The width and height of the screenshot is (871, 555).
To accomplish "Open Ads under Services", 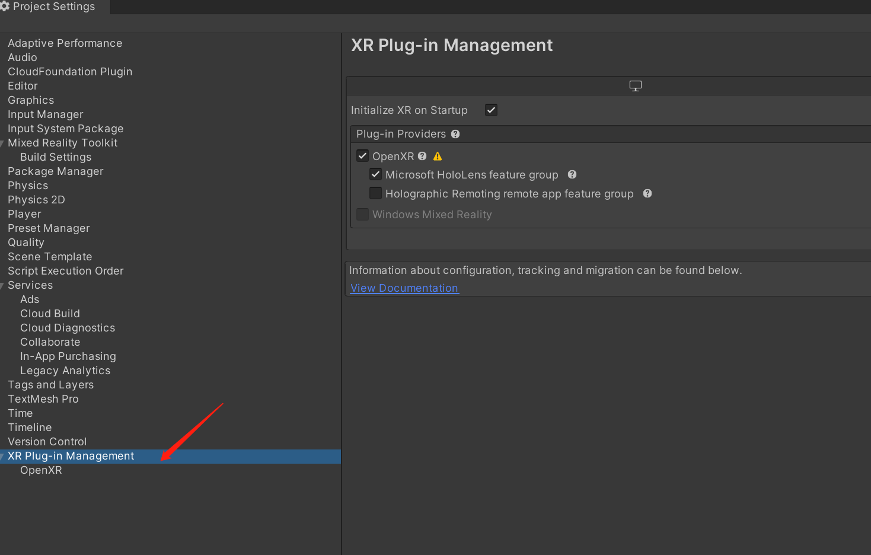I will 30,299.
